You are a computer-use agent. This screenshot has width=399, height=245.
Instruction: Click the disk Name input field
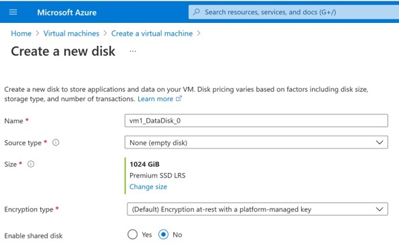coord(256,120)
